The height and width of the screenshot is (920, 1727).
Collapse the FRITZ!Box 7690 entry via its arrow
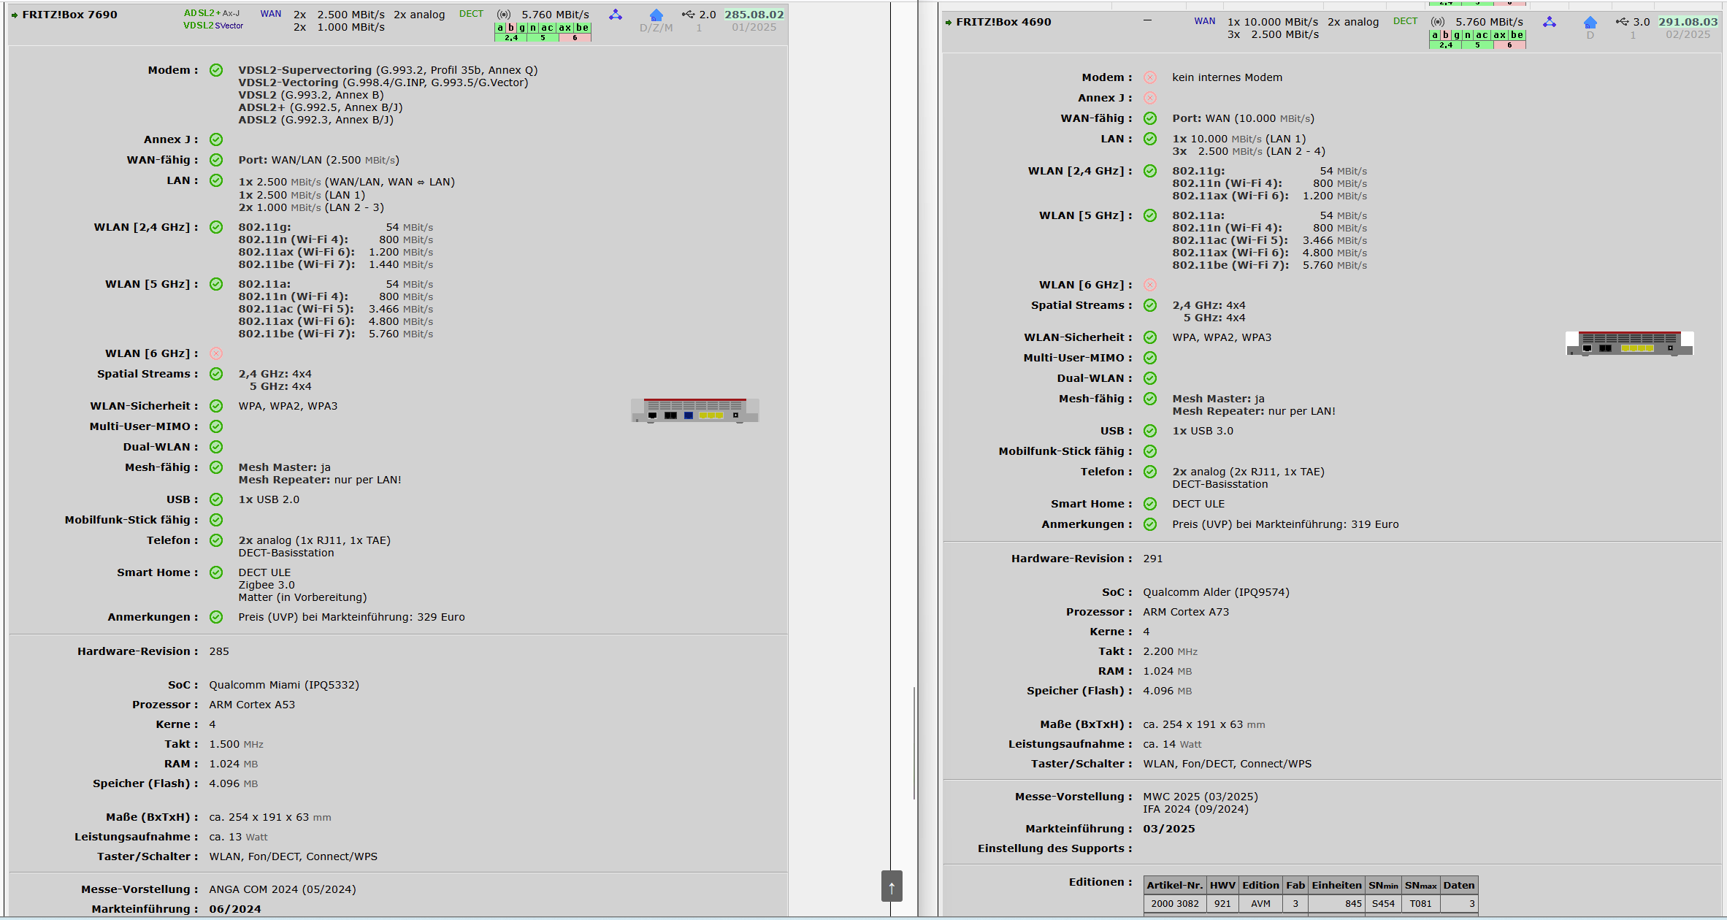pyautogui.click(x=15, y=15)
